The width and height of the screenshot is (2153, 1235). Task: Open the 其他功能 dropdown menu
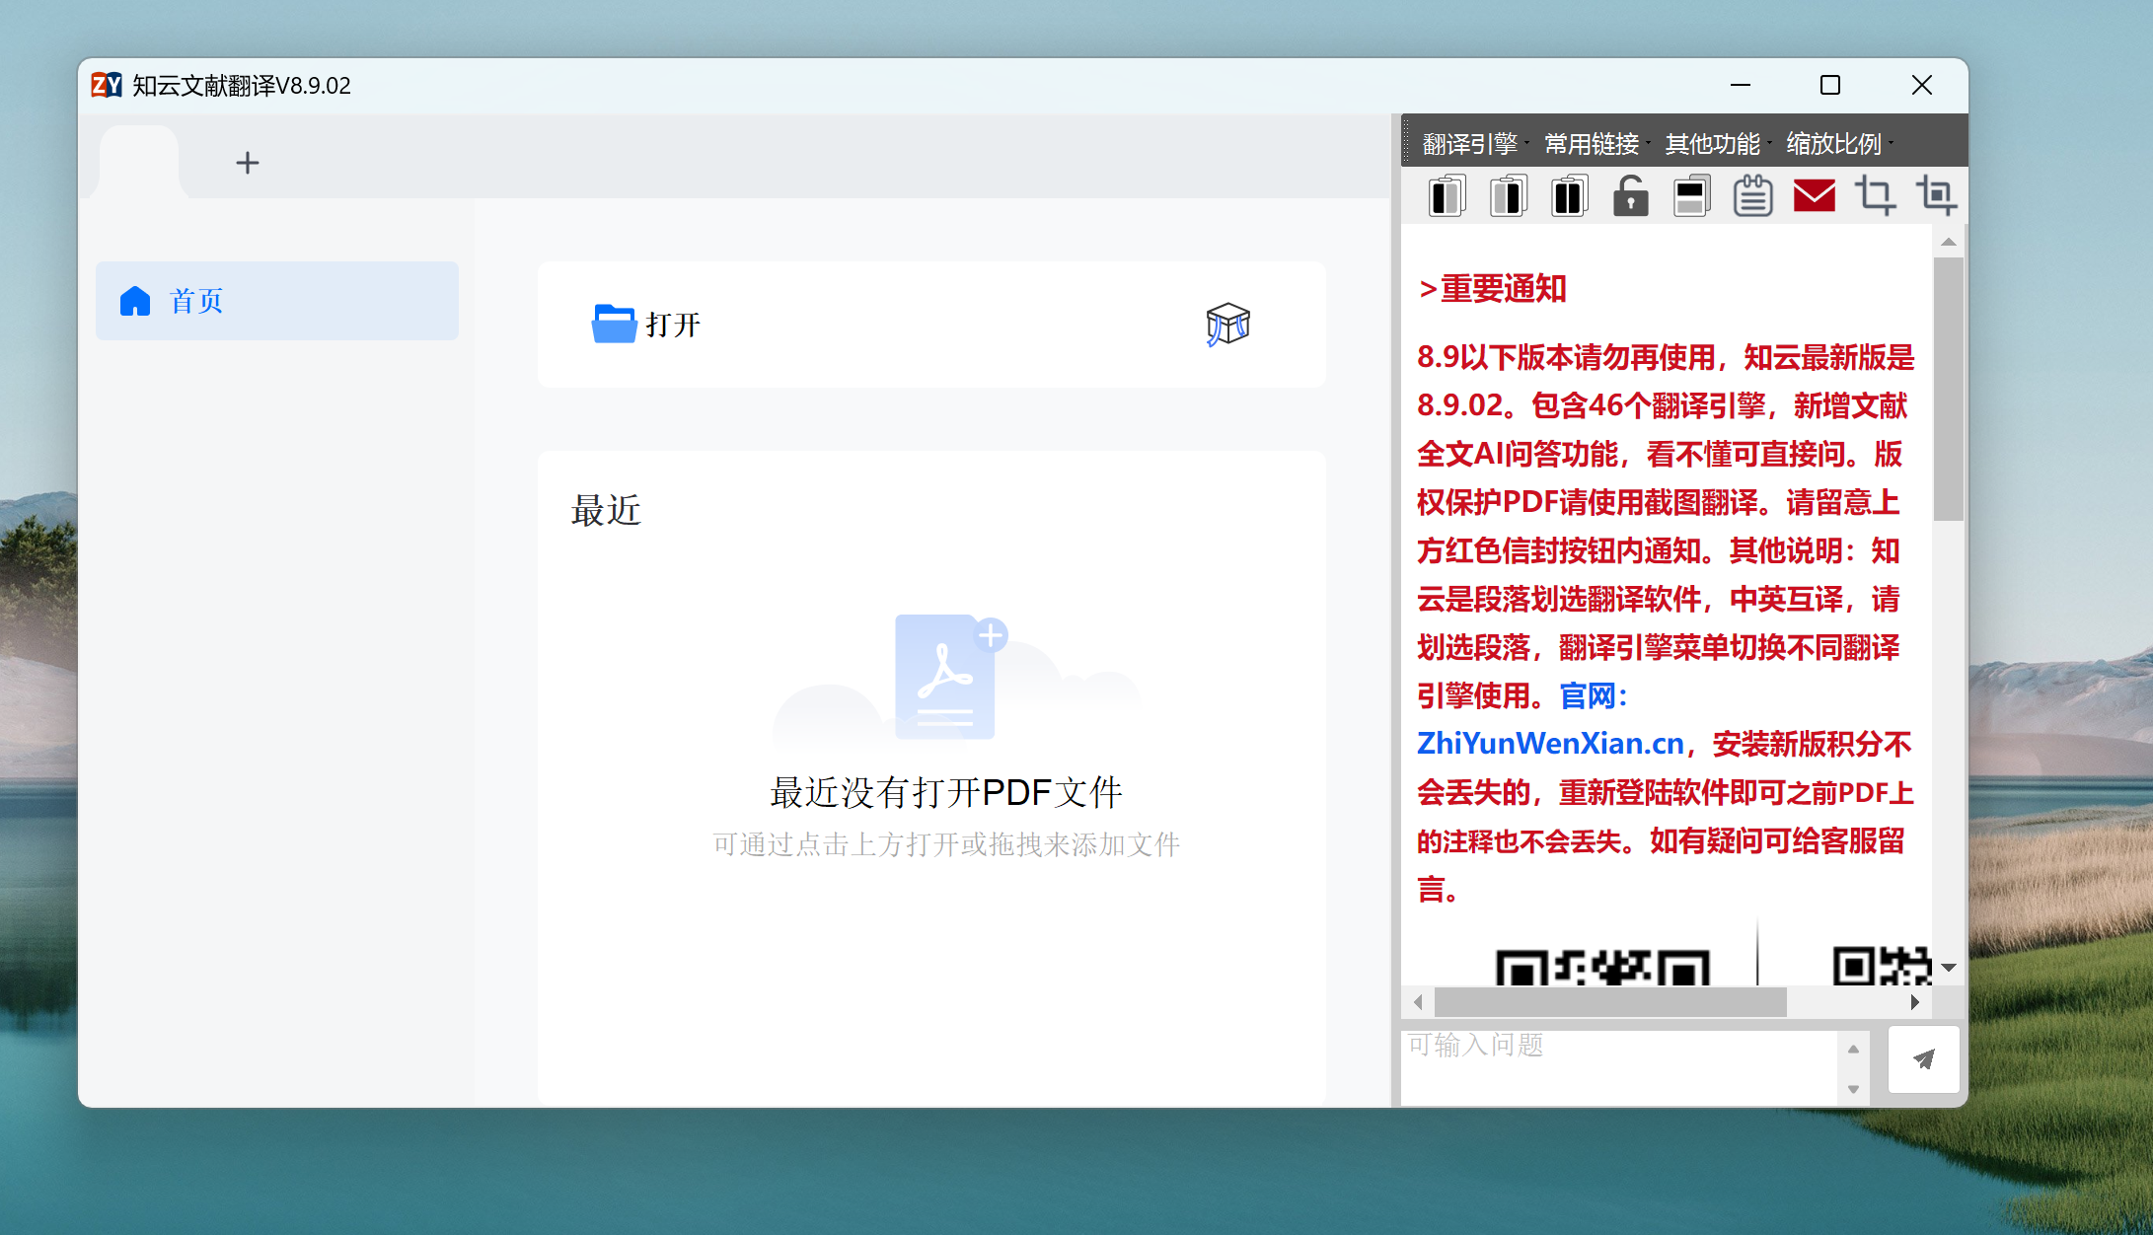coord(1718,144)
